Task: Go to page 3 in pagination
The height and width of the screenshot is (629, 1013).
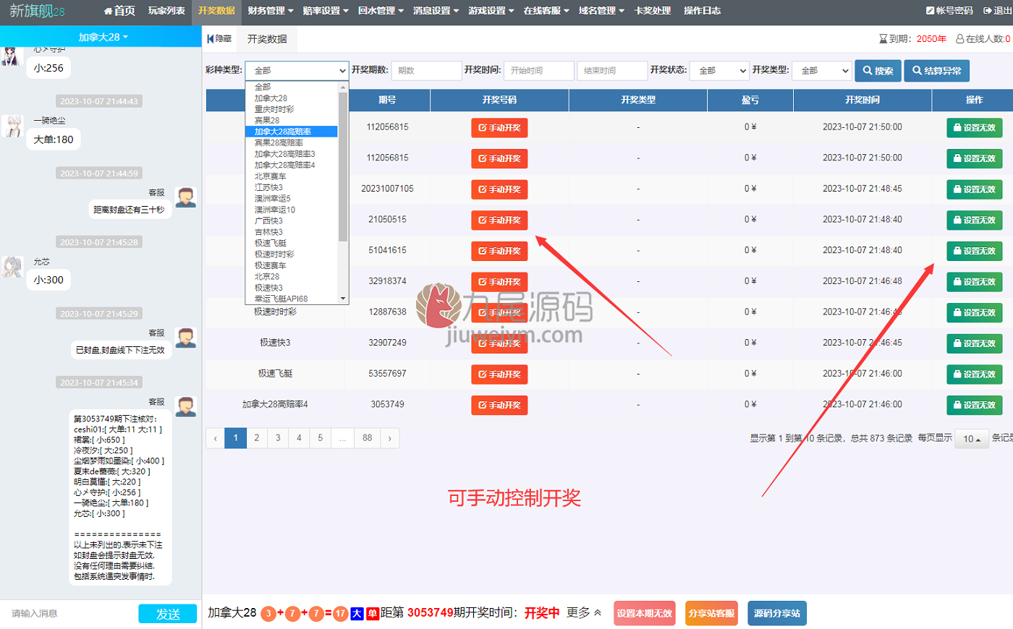Action: click(x=278, y=438)
